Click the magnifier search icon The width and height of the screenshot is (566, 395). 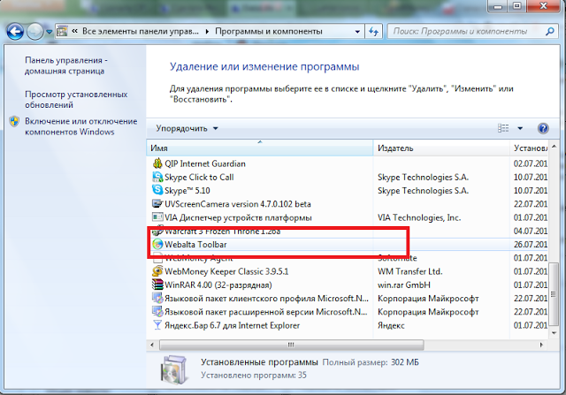pyautogui.click(x=550, y=32)
